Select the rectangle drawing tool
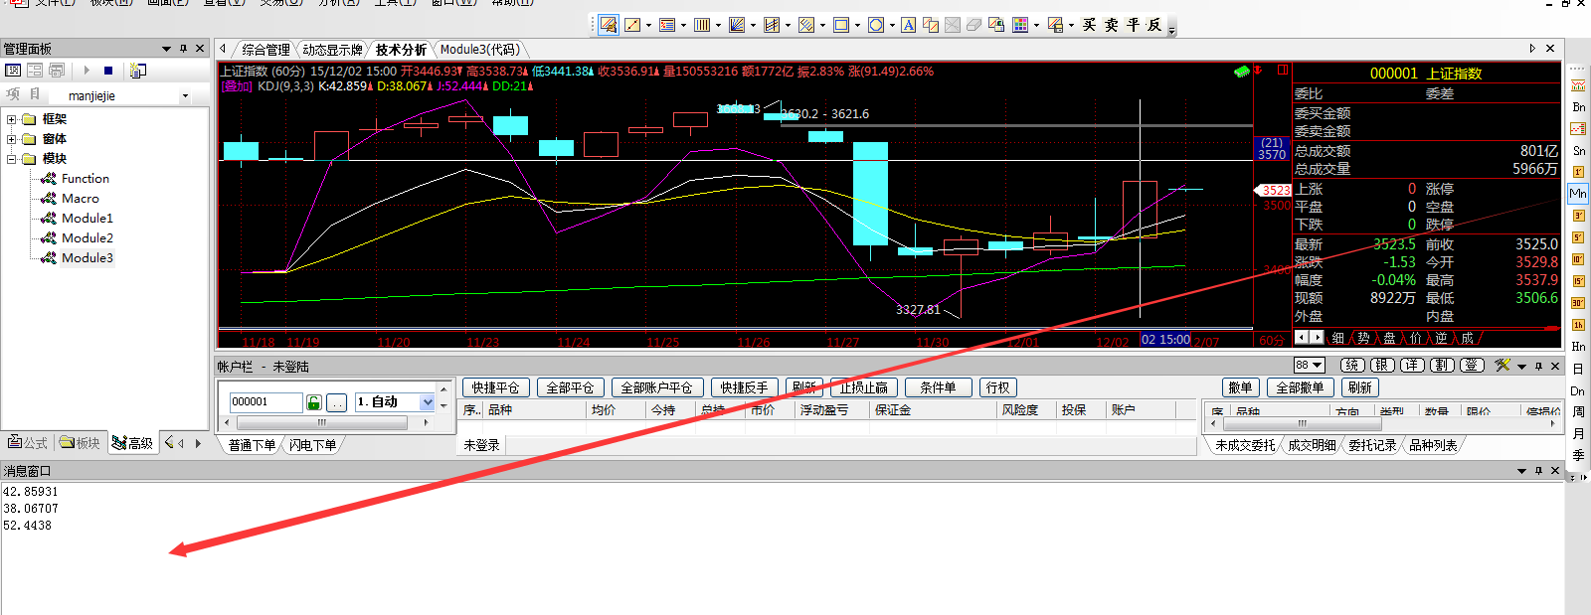This screenshot has height=615, width=1591. coord(841,25)
